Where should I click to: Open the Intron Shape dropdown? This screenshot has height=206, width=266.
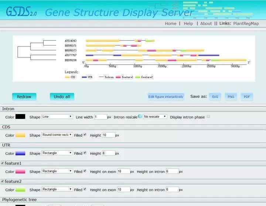57,117
